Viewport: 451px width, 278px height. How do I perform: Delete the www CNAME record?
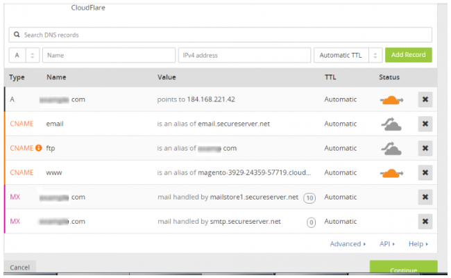(425, 172)
